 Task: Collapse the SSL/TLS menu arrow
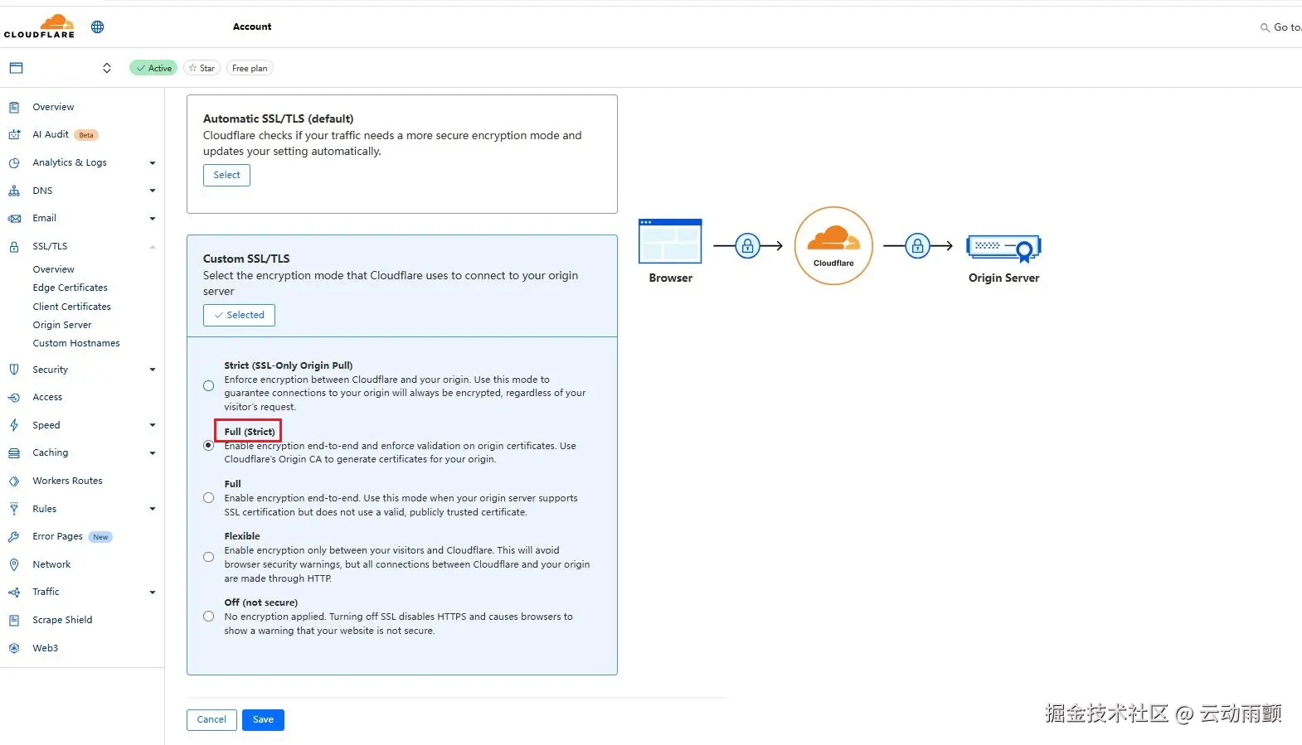click(x=153, y=247)
